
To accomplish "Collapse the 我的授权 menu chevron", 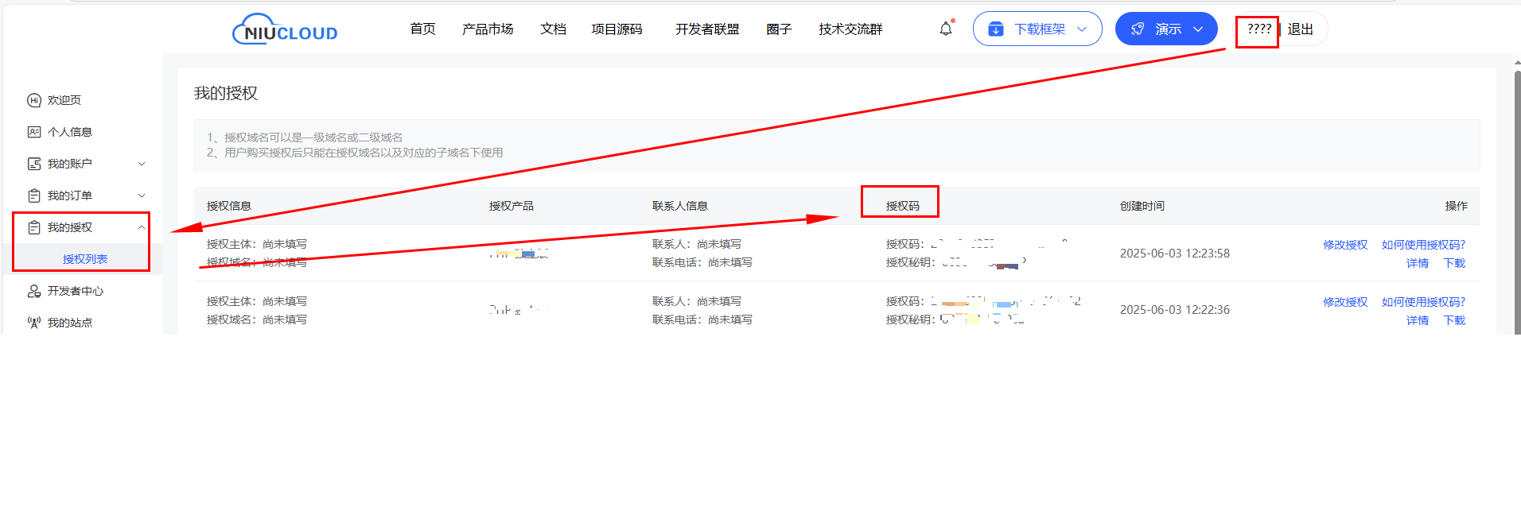I will (142, 227).
